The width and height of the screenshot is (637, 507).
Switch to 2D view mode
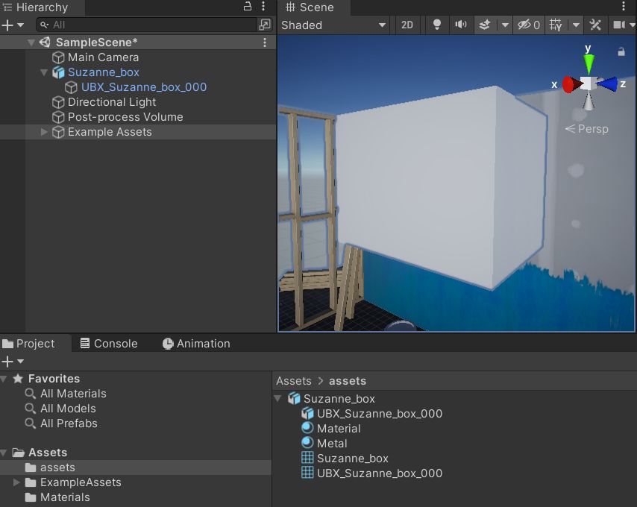407,25
